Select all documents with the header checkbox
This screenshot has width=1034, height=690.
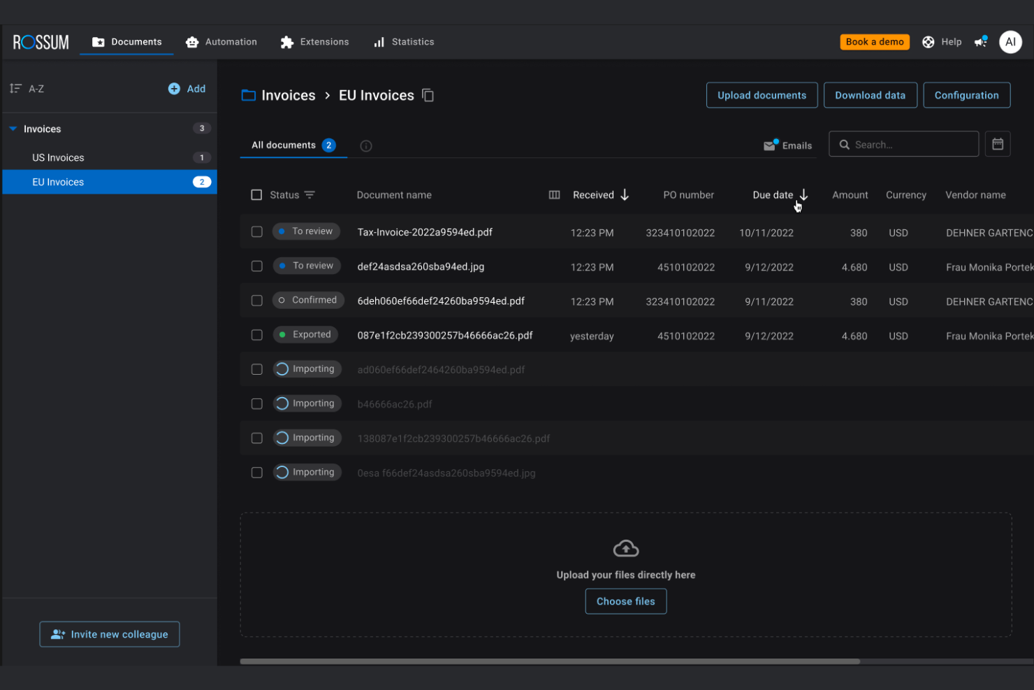pos(256,194)
